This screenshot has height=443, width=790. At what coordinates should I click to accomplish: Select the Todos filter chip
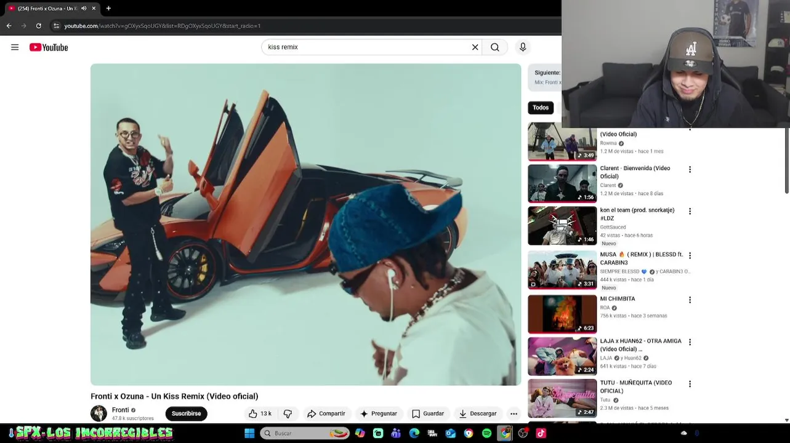click(x=541, y=108)
